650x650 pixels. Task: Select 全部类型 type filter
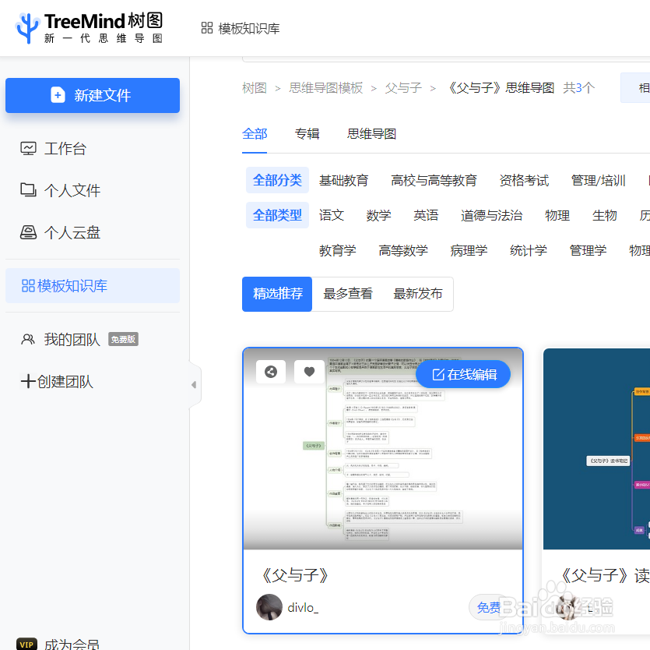(277, 215)
